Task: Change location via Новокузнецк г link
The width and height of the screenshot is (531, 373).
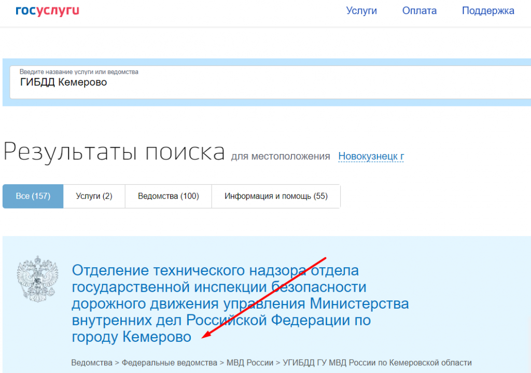Action: pos(371,156)
